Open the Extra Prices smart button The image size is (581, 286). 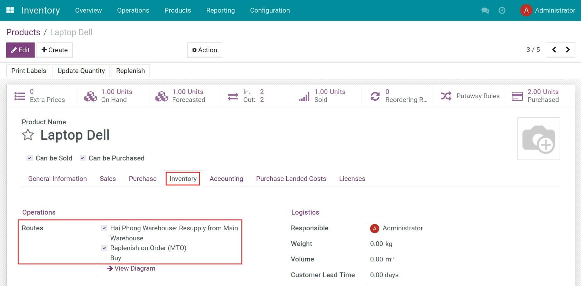coord(41,96)
